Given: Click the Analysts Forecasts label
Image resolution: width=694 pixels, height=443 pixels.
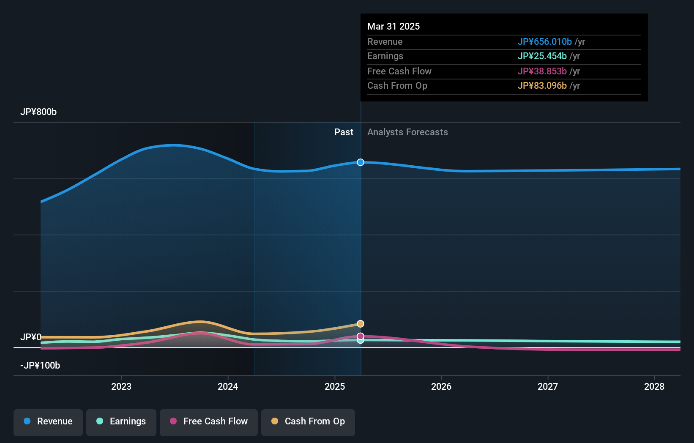Looking at the screenshot, I should pyautogui.click(x=407, y=132).
